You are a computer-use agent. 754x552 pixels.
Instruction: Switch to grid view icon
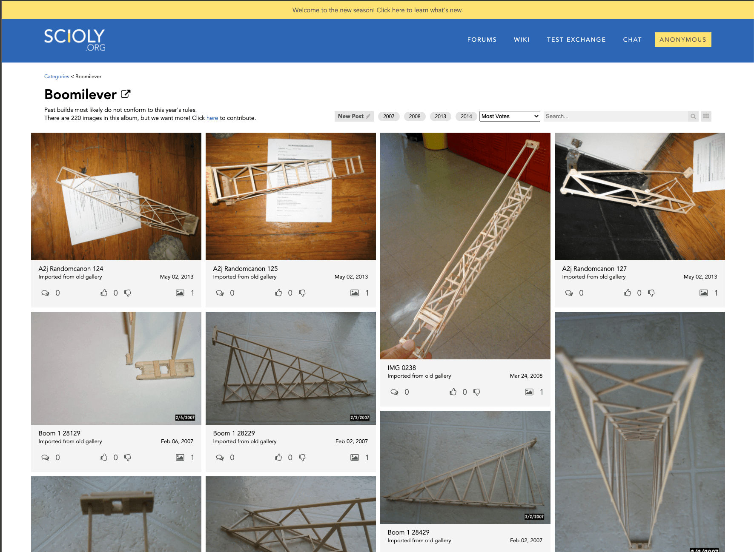coord(706,116)
